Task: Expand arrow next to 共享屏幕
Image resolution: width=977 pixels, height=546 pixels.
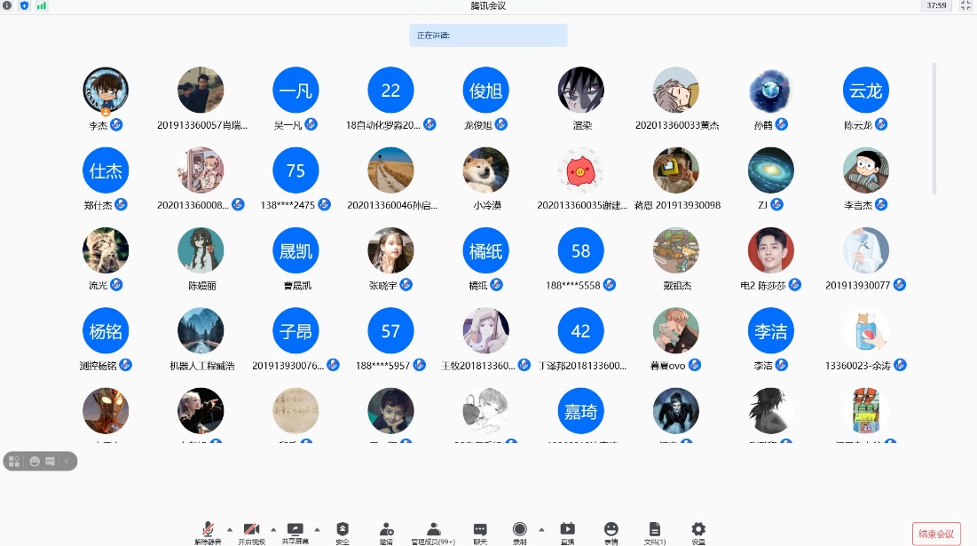Action: (x=317, y=528)
